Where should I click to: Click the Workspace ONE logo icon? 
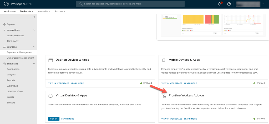(6, 4)
